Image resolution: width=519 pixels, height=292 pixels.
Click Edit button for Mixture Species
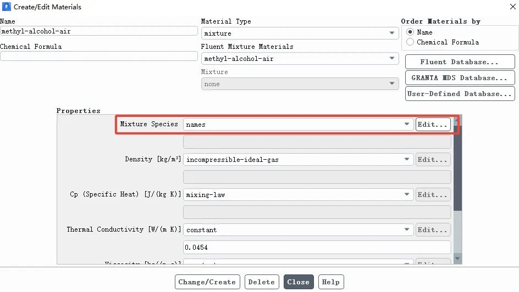tap(433, 125)
